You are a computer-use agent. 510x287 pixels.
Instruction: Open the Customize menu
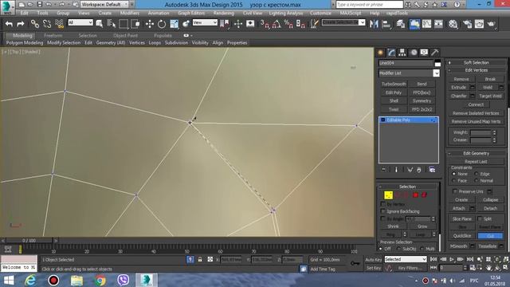[320, 13]
